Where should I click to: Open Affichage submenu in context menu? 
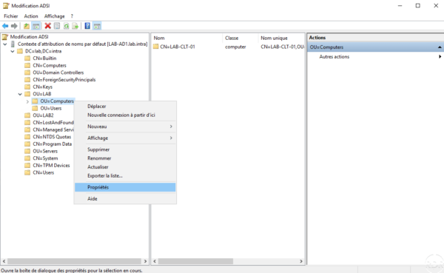125,138
